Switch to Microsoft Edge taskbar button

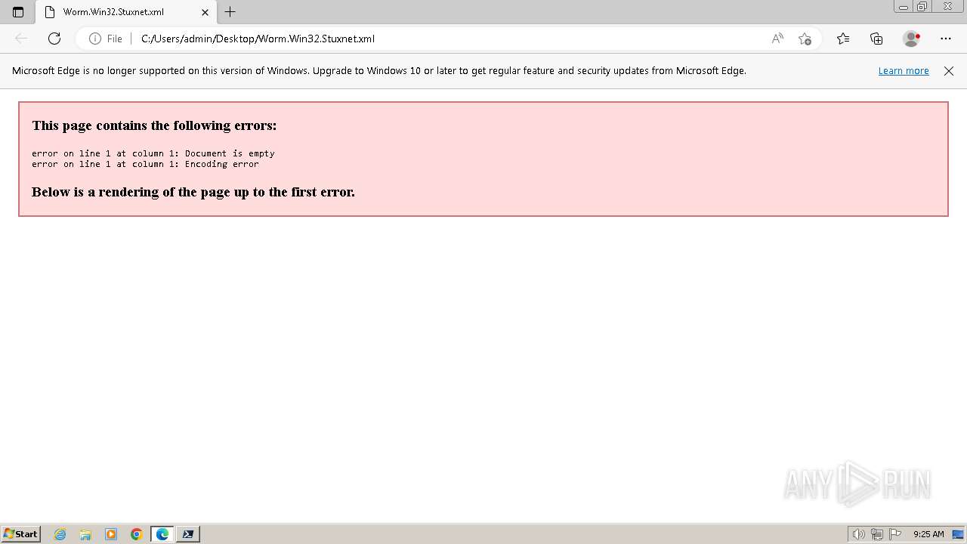coord(162,534)
